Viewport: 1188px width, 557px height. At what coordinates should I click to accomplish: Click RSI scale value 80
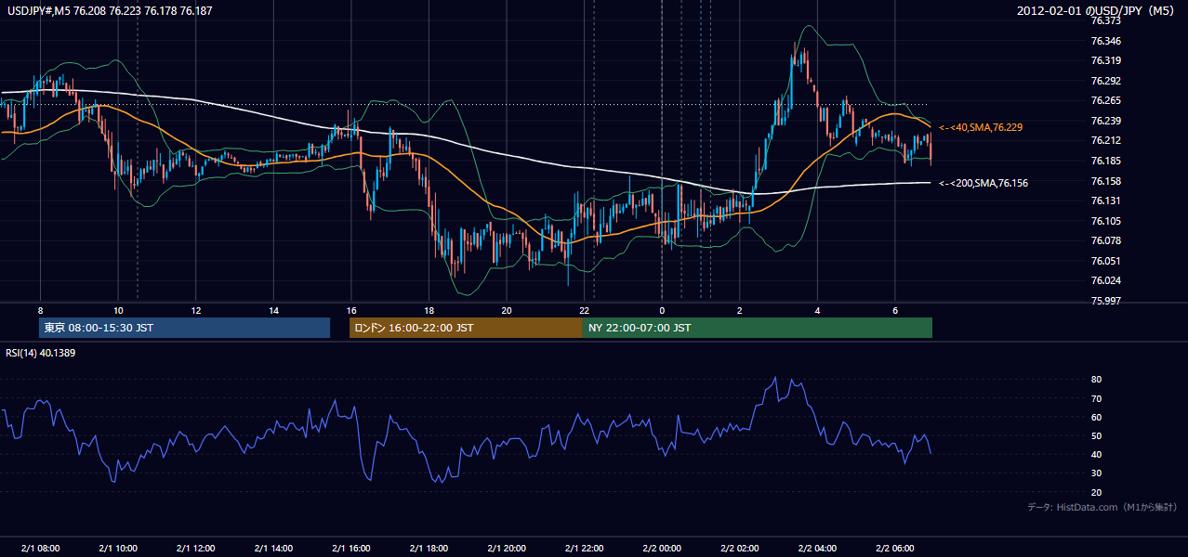click(x=1096, y=380)
